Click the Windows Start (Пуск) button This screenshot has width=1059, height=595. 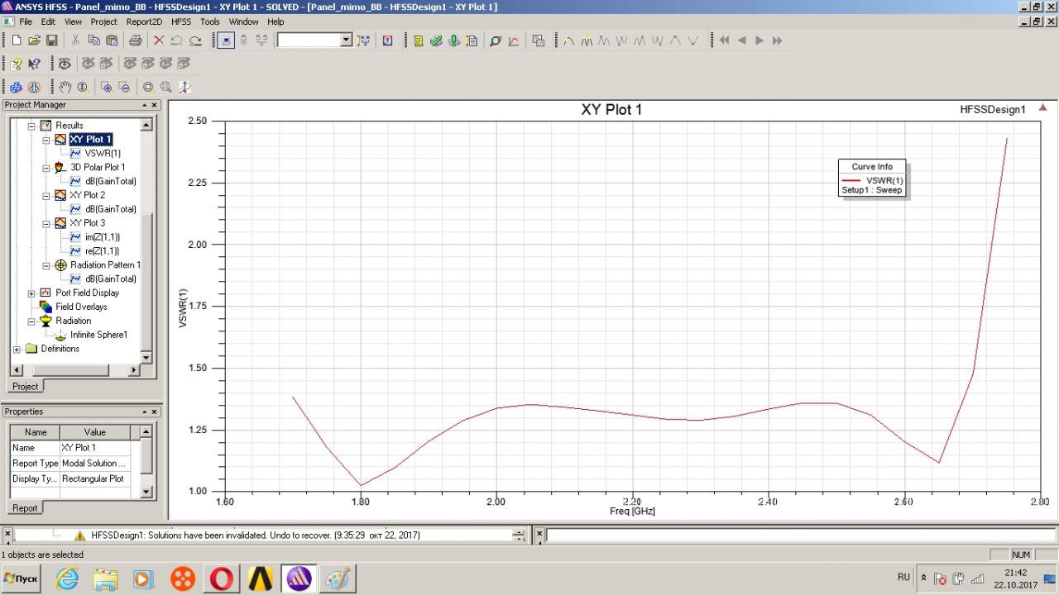pyautogui.click(x=22, y=578)
